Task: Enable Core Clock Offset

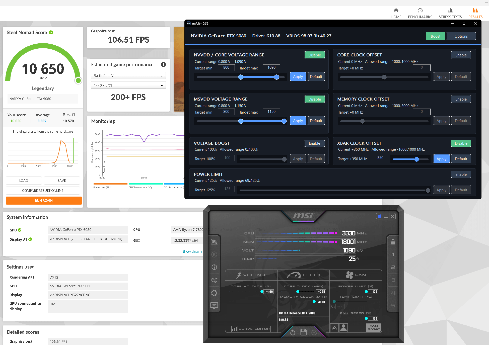Action: [461, 55]
